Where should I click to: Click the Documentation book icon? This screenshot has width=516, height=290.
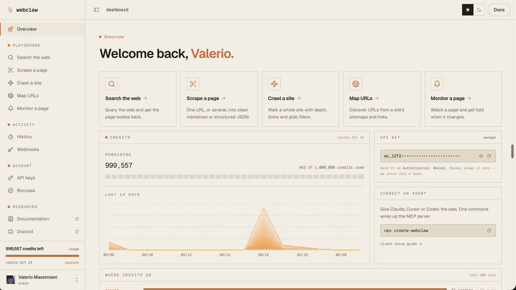[x=11, y=219]
